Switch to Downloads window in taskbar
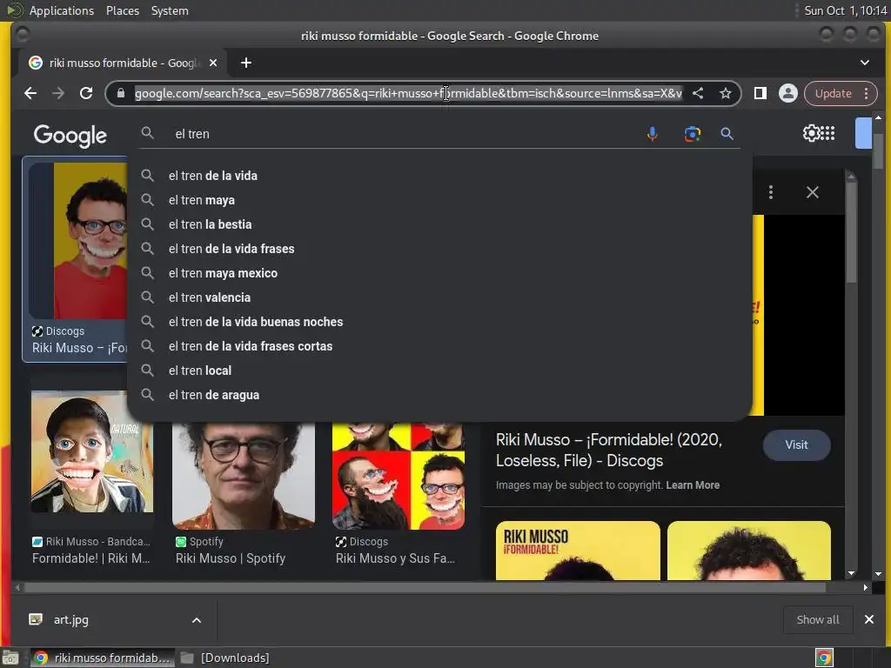 click(x=225, y=658)
